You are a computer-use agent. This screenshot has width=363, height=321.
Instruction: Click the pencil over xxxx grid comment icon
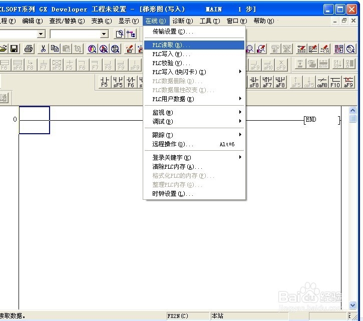[x=301, y=49]
